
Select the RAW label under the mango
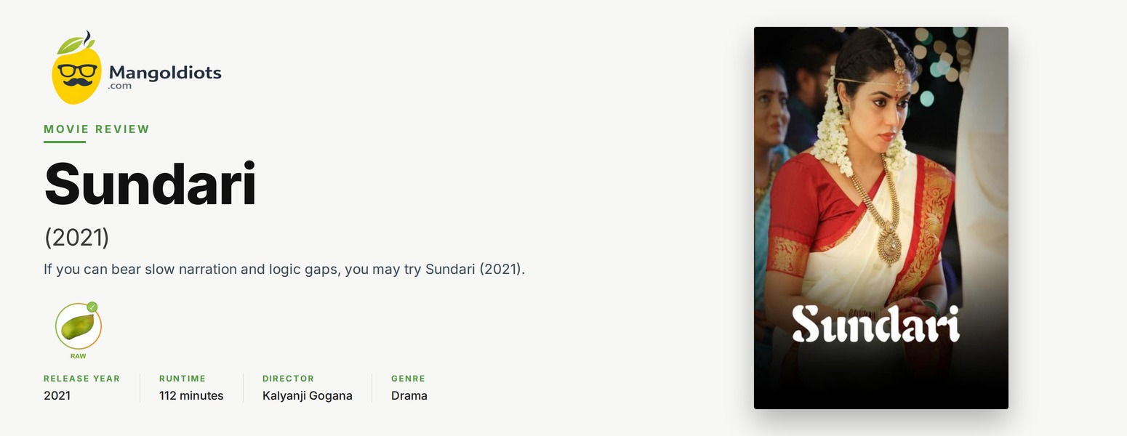[78, 356]
